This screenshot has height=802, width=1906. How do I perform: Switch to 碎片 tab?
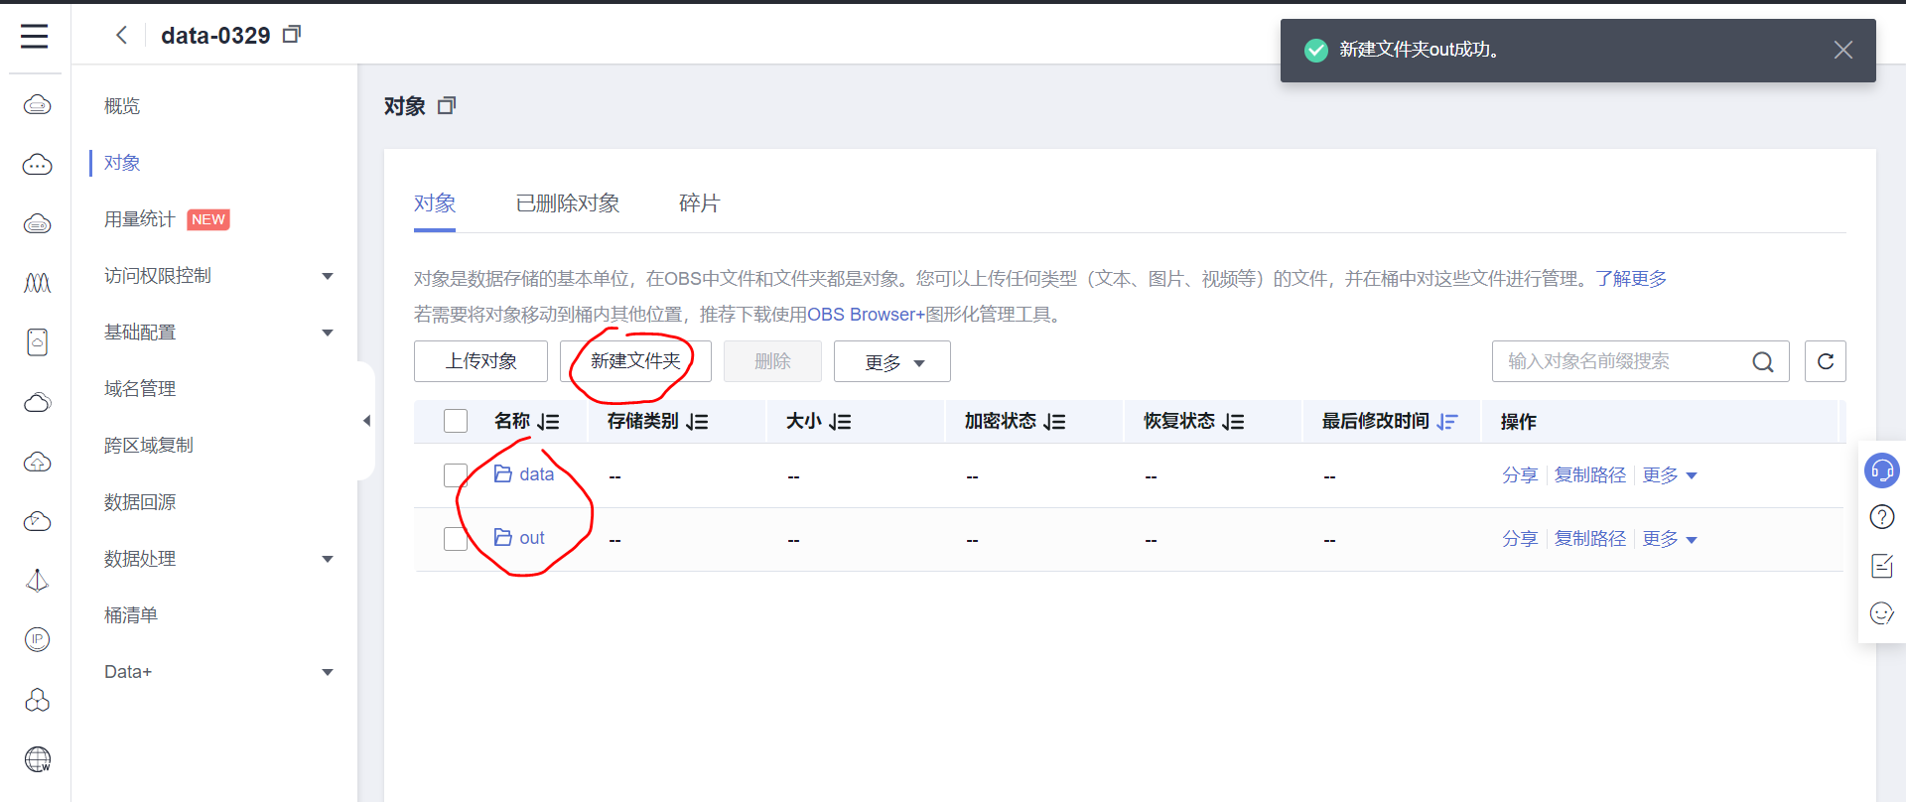pos(699,203)
